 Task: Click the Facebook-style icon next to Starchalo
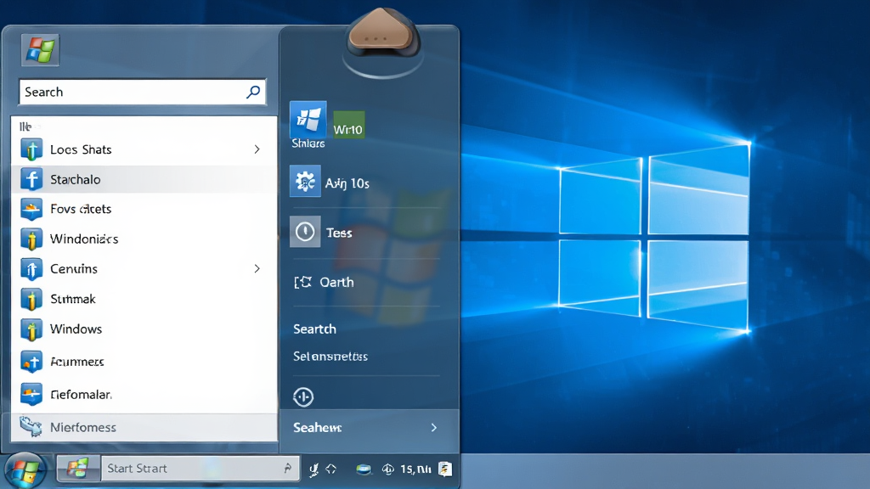(31, 179)
